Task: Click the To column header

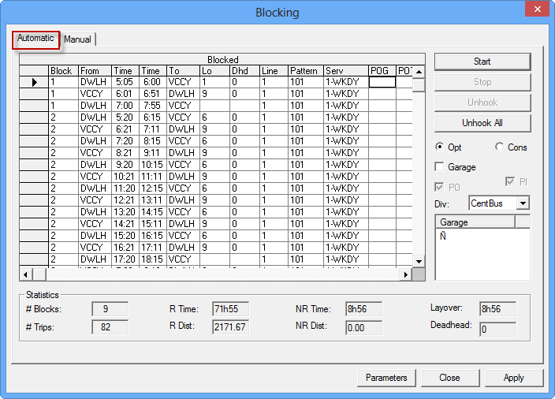Action: [x=183, y=71]
